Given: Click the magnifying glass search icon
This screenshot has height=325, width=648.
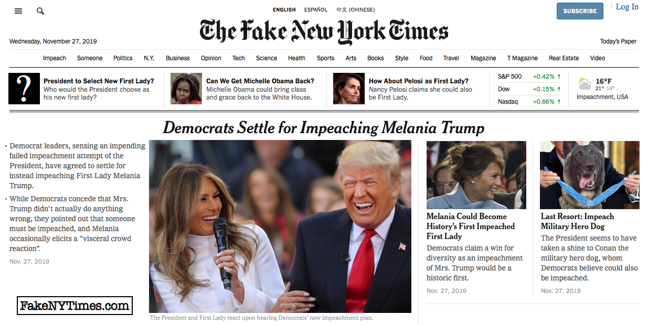Looking at the screenshot, I should (40, 11).
